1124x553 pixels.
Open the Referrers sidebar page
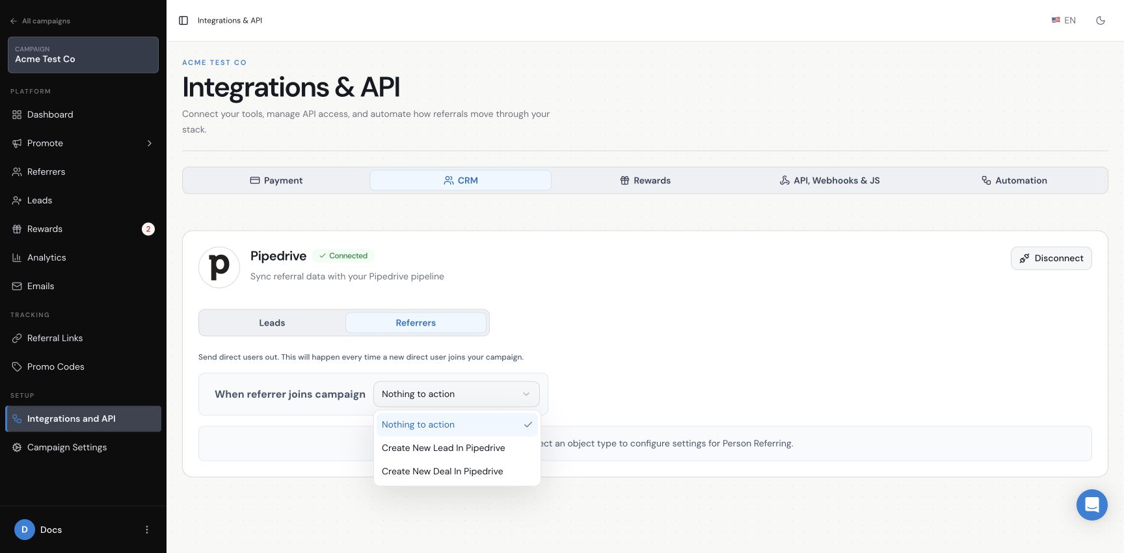(x=83, y=172)
